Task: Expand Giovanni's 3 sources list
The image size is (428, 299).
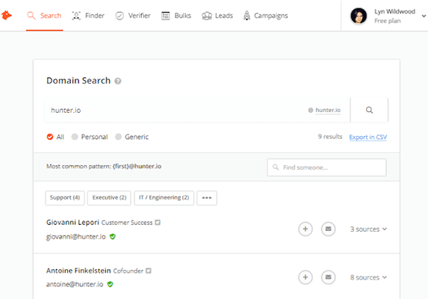Action: 368,229
